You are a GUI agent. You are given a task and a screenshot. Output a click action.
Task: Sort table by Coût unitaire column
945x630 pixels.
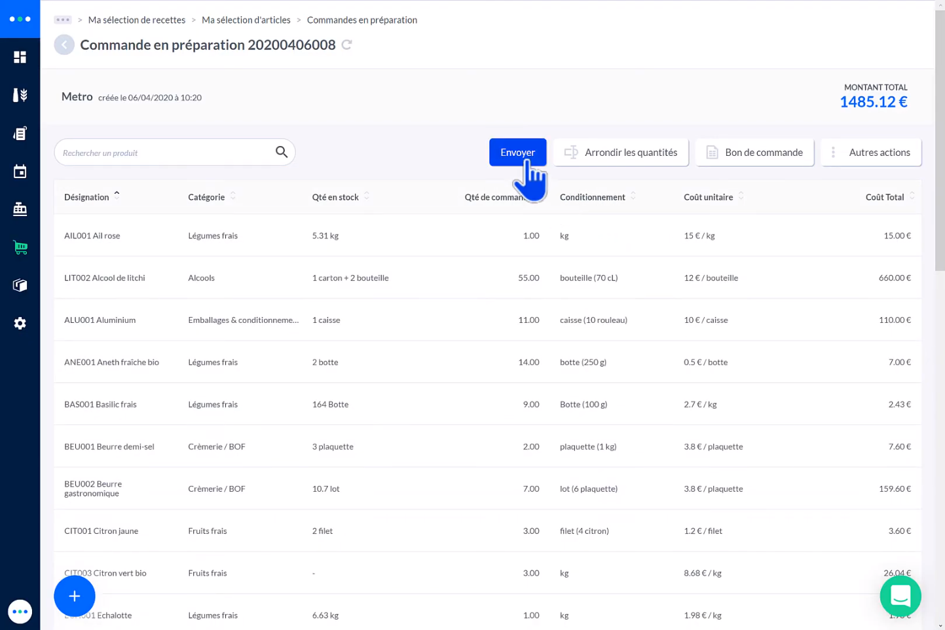point(708,197)
